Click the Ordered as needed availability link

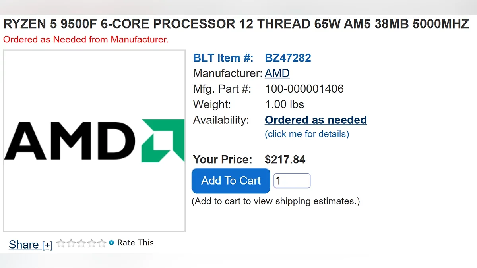(x=316, y=120)
